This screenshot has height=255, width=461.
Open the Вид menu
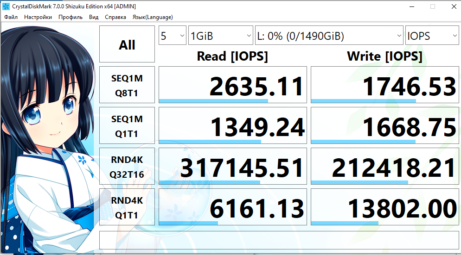(x=94, y=17)
